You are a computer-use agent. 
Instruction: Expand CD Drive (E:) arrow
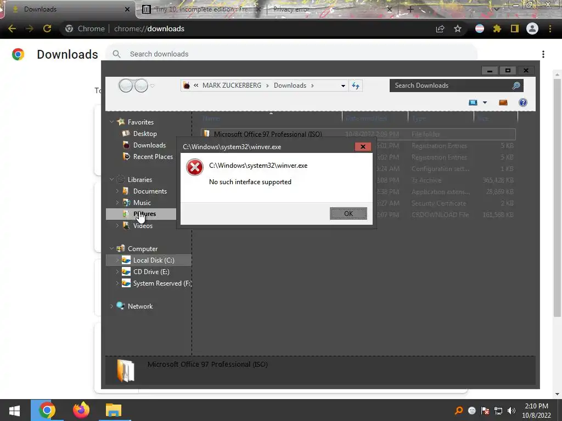(117, 272)
